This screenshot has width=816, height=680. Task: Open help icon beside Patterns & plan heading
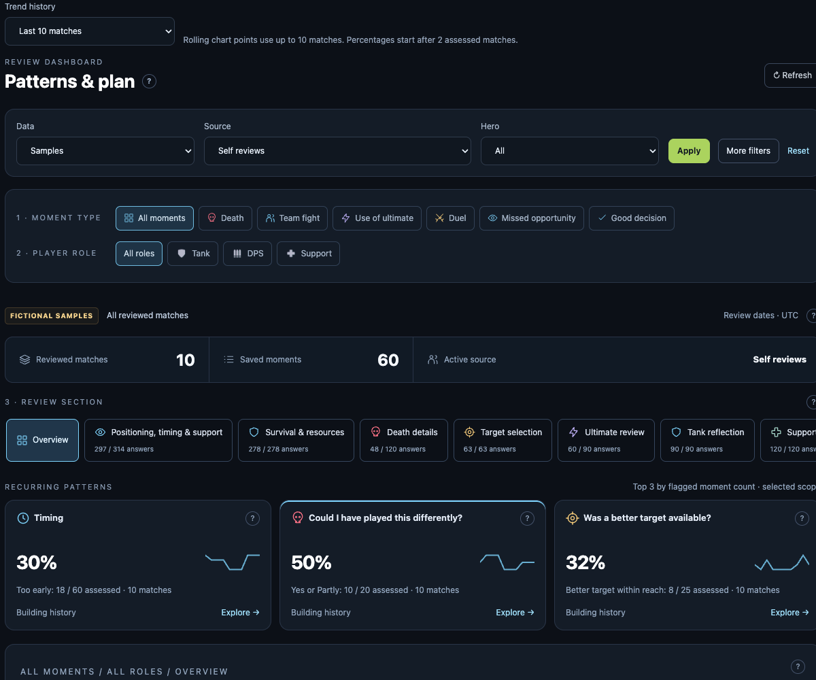tap(149, 82)
